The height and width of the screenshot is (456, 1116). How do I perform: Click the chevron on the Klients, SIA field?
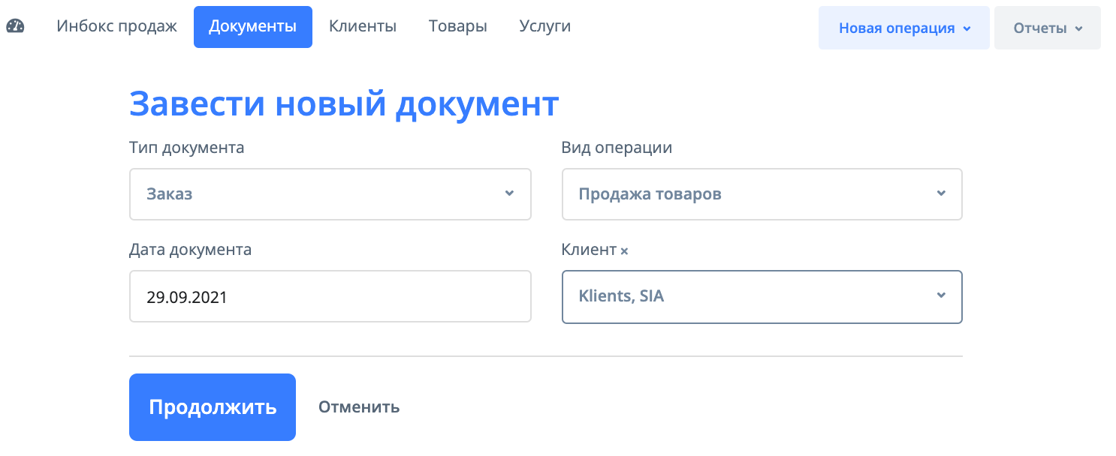[x=941, y=296]
